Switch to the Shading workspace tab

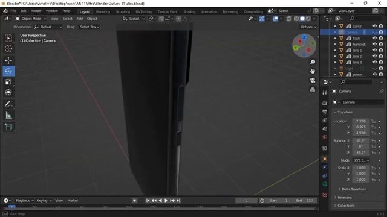pos(189,12)
